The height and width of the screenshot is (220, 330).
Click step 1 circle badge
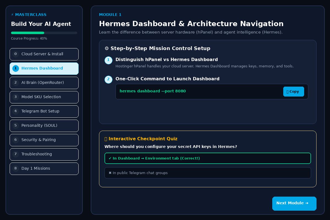click(x=108, y=60)
